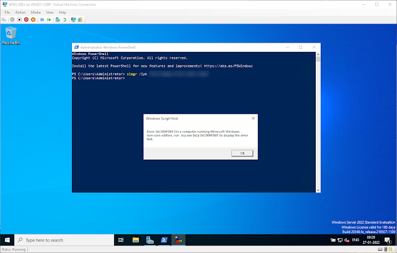Image resolution: width=397 pixels, height=253 pixels.
Task: Close the Administrator PowerShell window
Action: pos(314,47)
